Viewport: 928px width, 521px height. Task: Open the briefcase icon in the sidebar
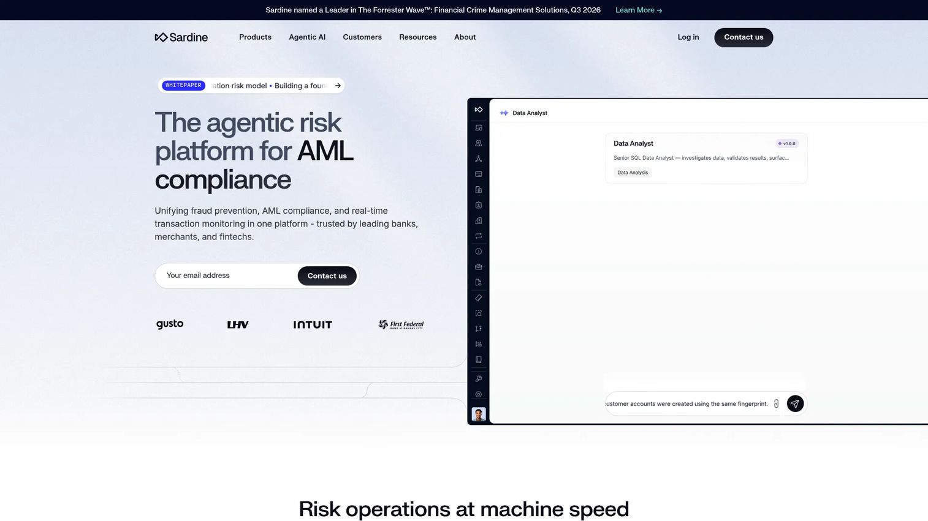coord(479,267)
